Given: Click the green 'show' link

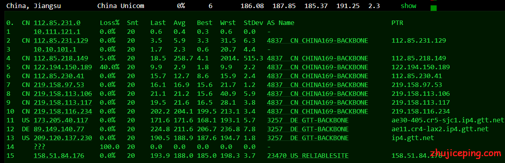Looking at the screenshot, I should pyautogui.click(x=408, y=6).
